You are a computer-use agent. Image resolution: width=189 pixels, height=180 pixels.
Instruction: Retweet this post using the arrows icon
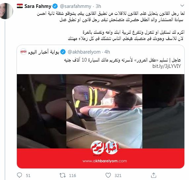[x=62, y=175]
